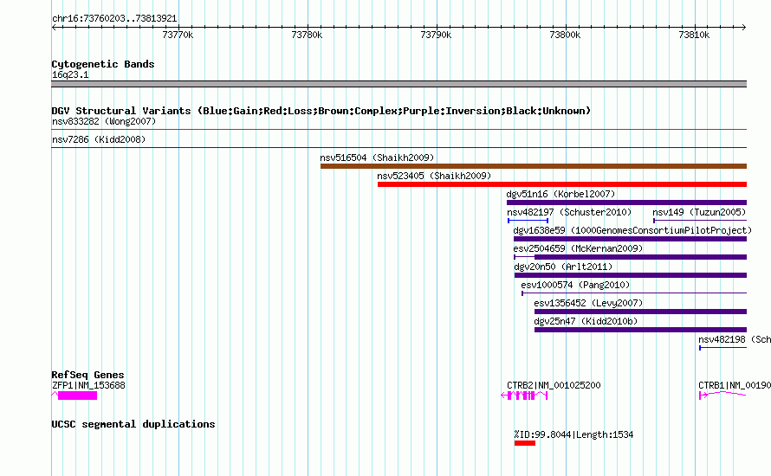Click the 16q23.1 cytoband bar
Image resolution: width=771 pixels, height=476 pixels.
point(398,84)
